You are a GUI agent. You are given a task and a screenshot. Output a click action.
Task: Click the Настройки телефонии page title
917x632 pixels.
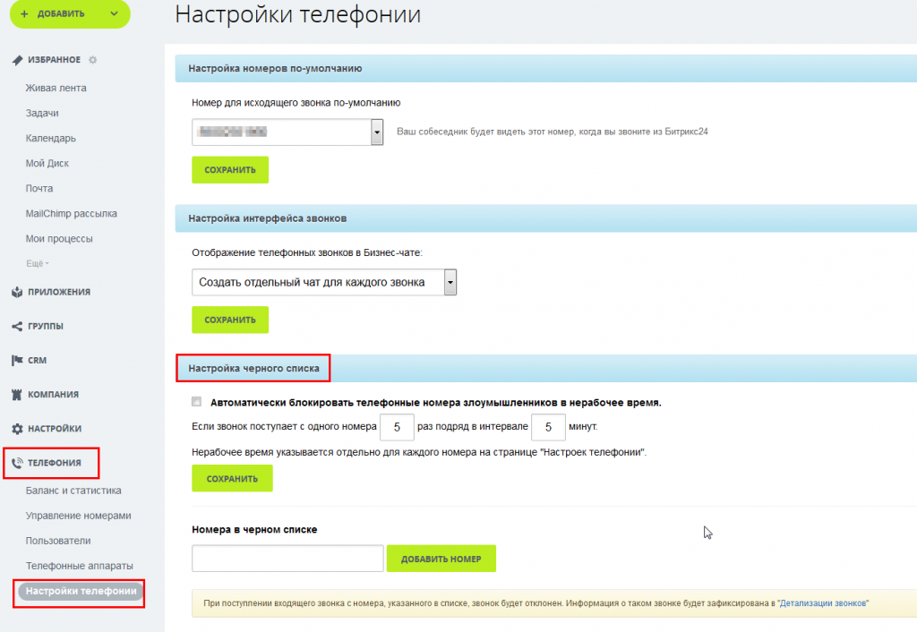coord(298,14)
